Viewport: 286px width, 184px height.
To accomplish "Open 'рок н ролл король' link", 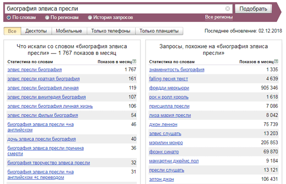I will pos(169,97).
